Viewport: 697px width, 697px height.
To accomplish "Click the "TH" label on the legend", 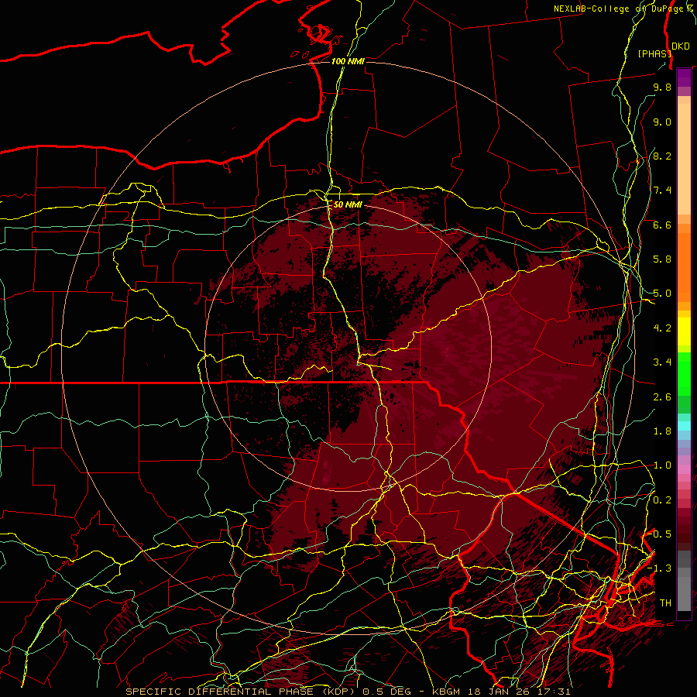I will pos(665,603).
